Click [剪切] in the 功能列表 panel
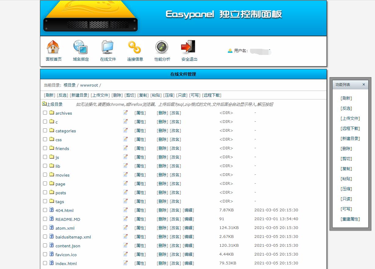The image size is (375, 269). tap(346, 159)
